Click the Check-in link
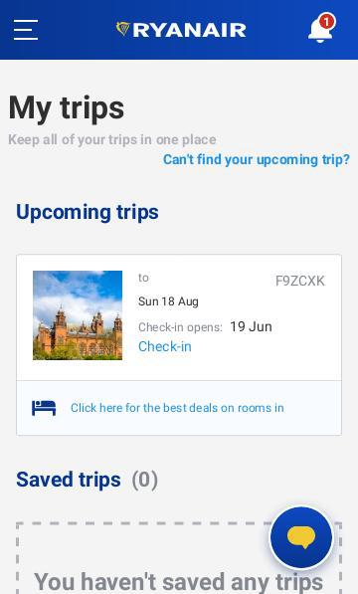358x594 pixels. [x=165, y=346]
